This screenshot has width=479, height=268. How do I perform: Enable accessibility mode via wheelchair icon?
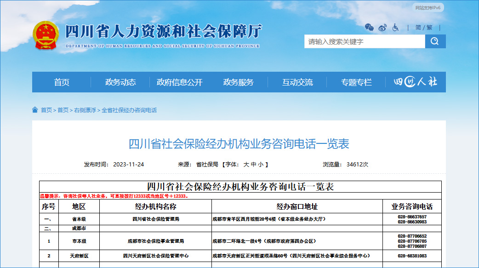395,28
